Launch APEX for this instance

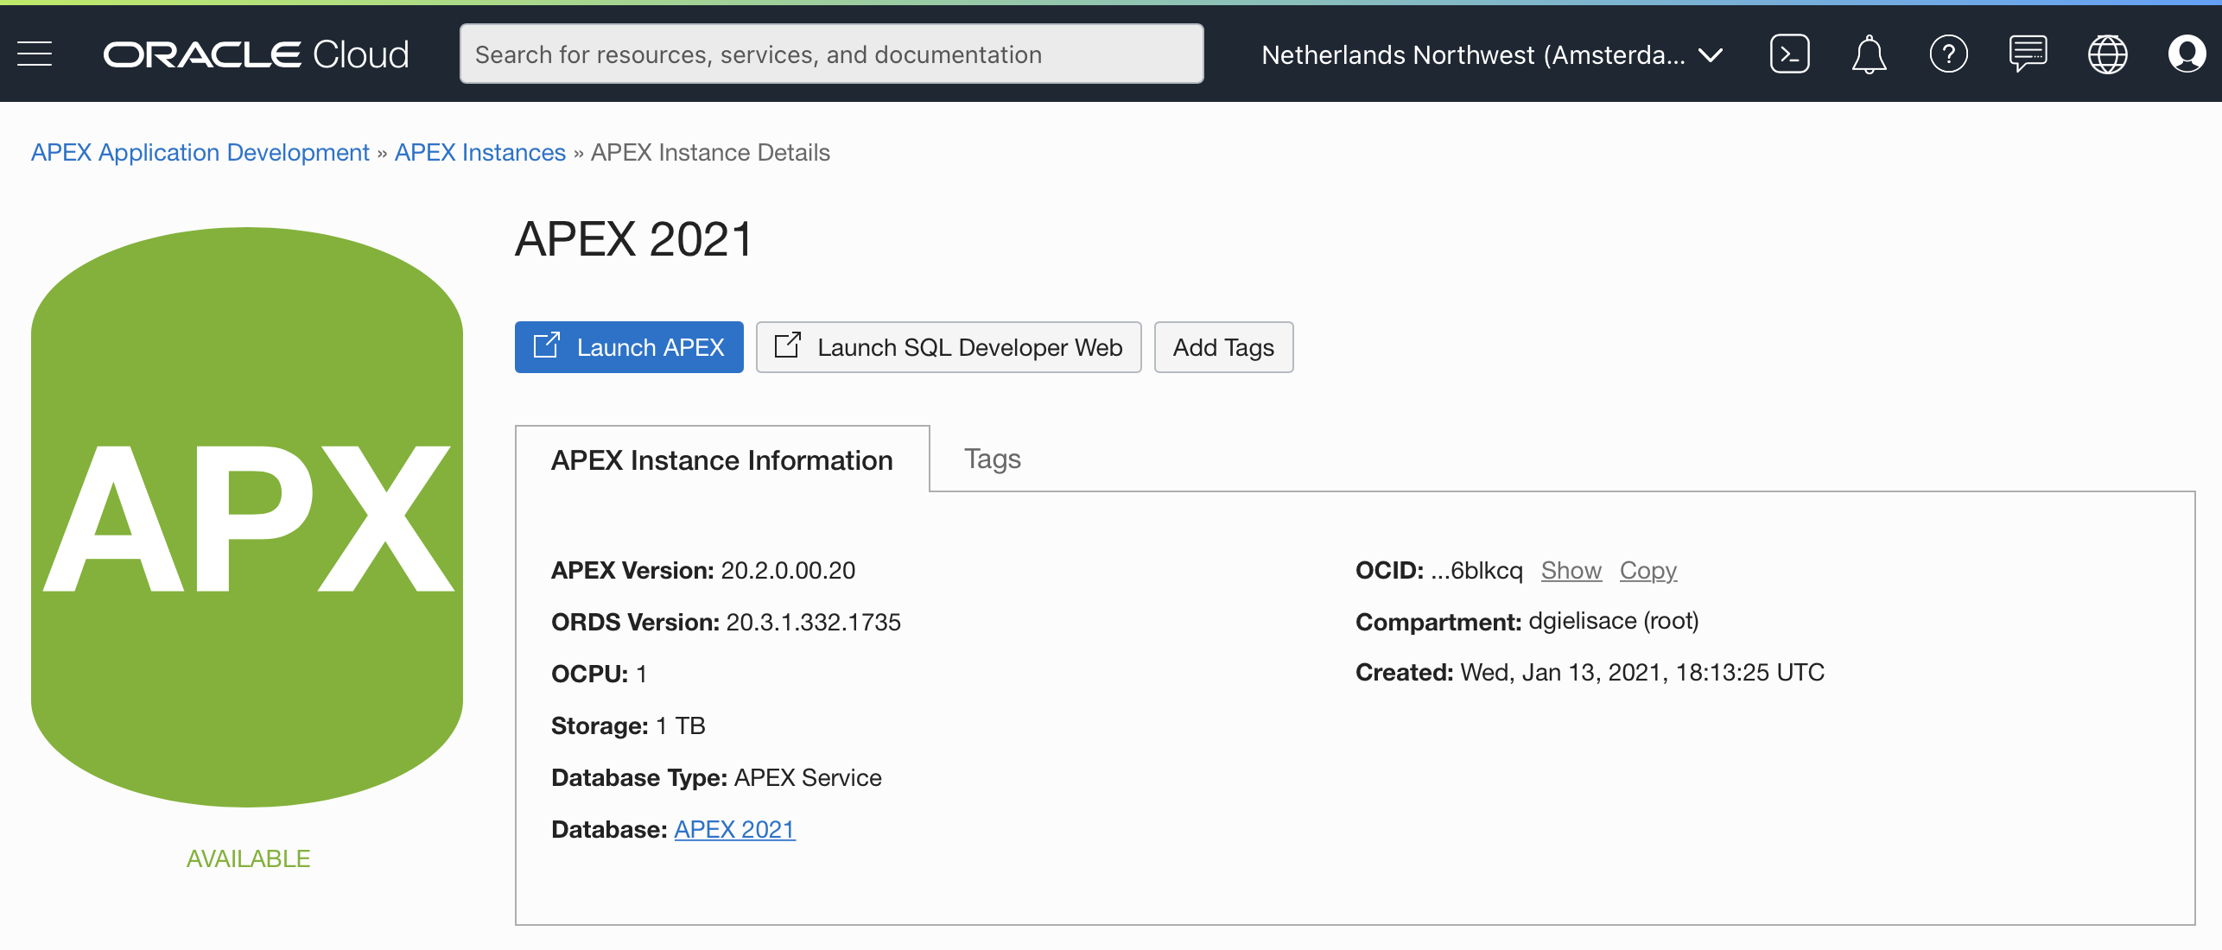pyautogui.click(x=628, y=347)
